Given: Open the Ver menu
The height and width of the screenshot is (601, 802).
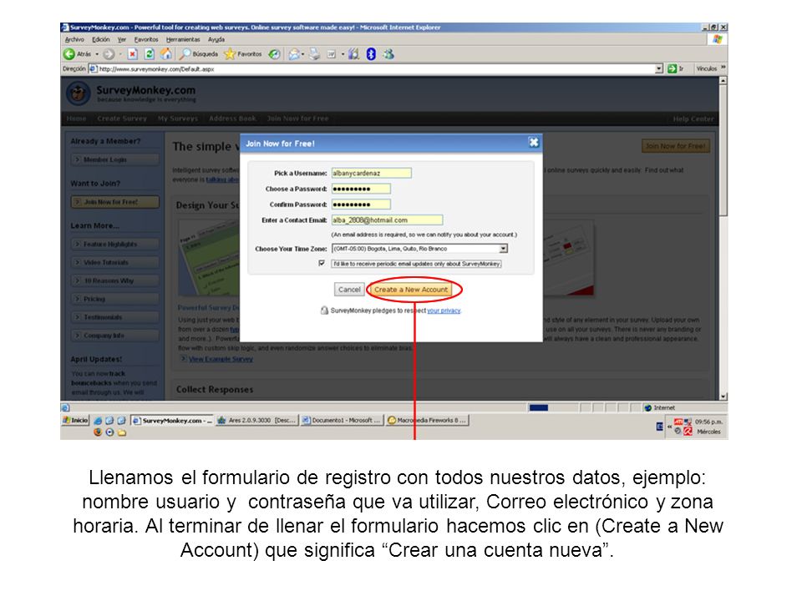Looking at the screenshot, I should point(122,39).
